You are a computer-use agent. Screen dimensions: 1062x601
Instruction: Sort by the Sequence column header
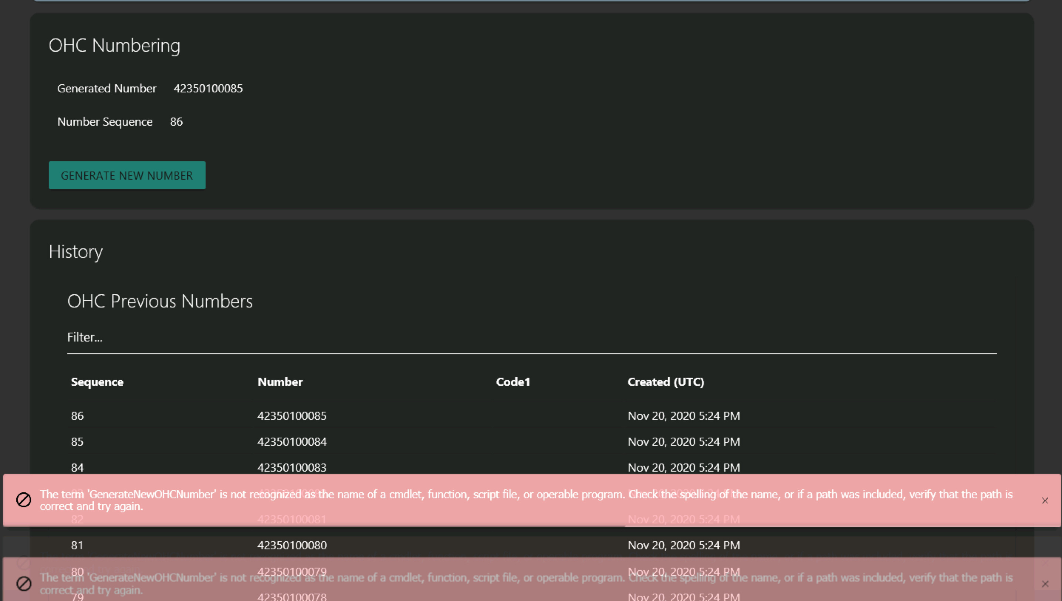click(97, 382)
